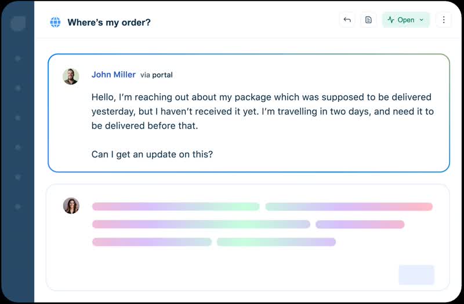The height and width of the screenshot is (304, 464).
Task: Click the light blue send button
Action: coord(416,274)
